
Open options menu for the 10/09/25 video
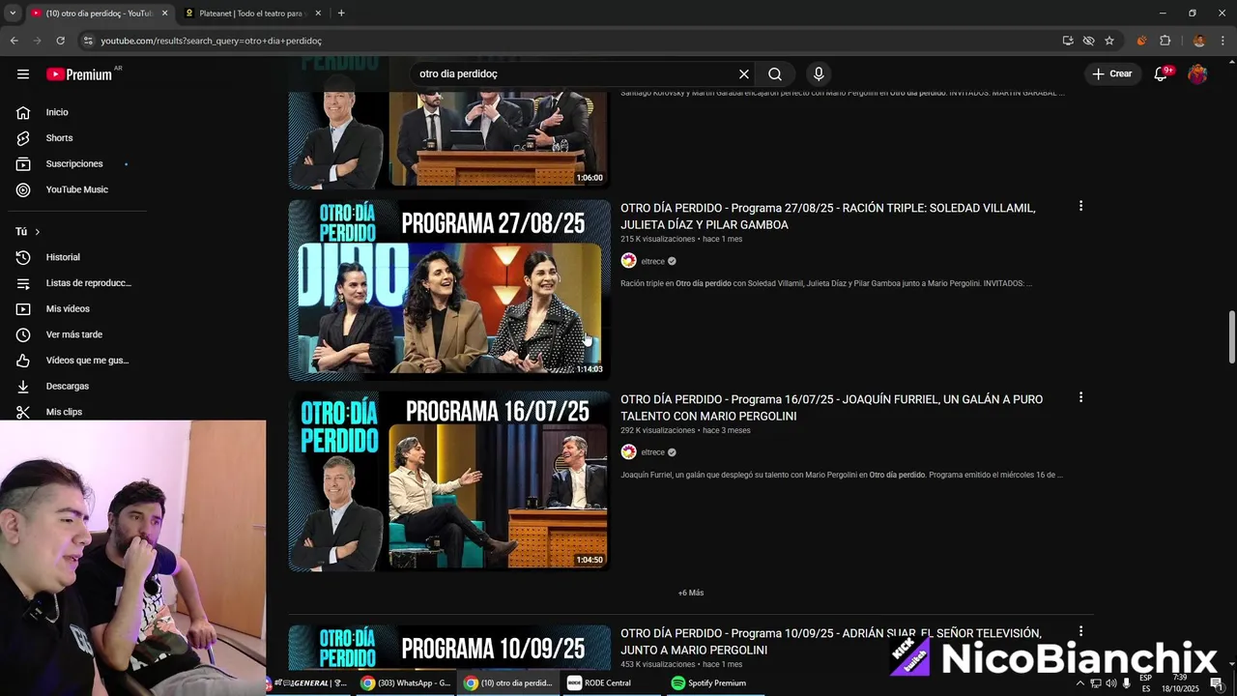(1080, 631)
